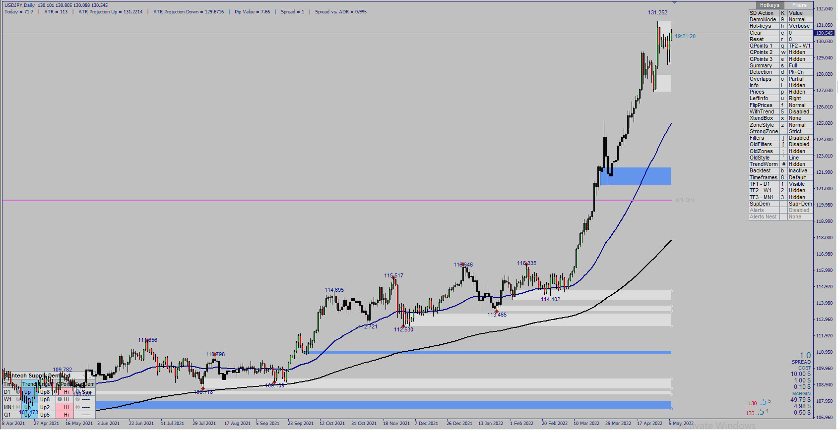Change ZoneStyle value from Normal
This screenshot has width=838, height=430.
point(800,125)
